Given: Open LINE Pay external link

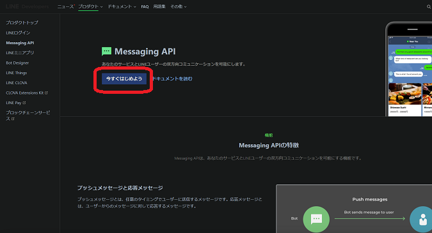Looking at the screenshot, I should [x=16, y=103].
